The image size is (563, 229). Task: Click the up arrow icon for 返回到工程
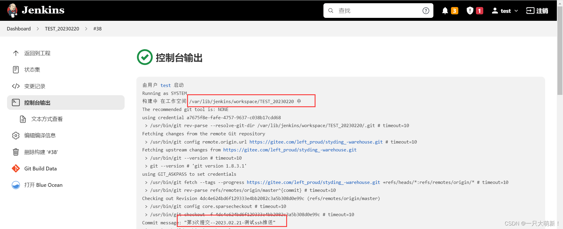(x=16, y=53)
